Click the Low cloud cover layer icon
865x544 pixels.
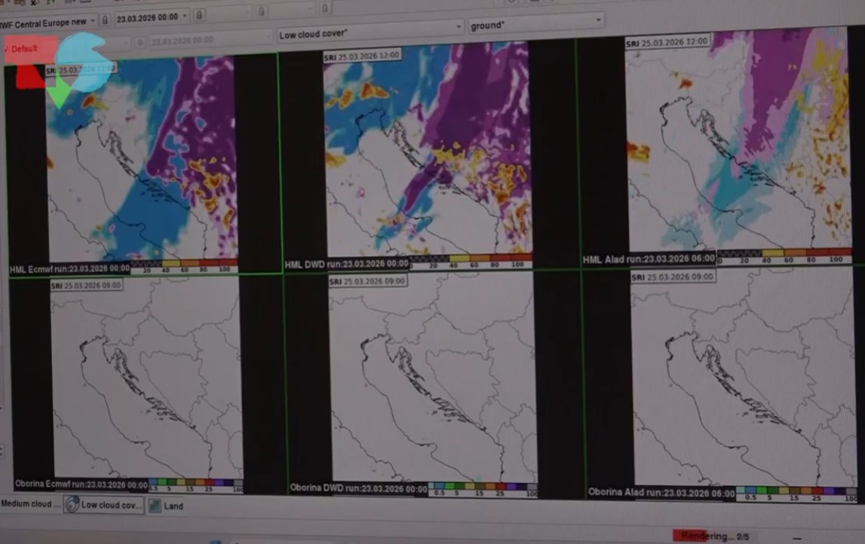[x=72, y=505]
